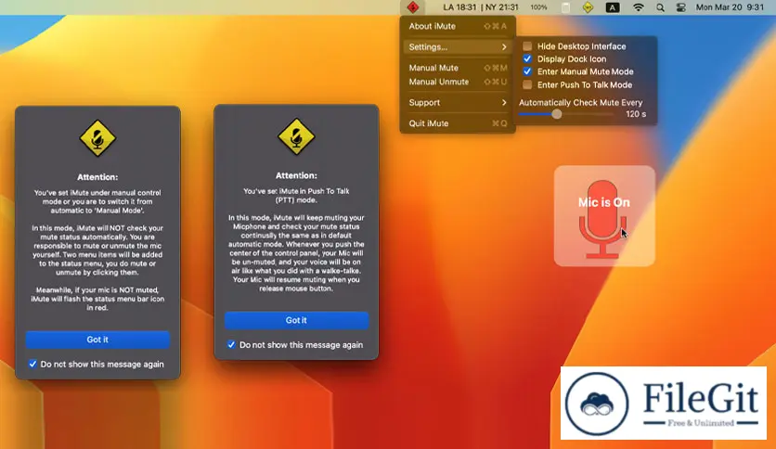Viewport: 776px width, 449px height.
Task: Open the input source A icon
Action: click(613, 7)
